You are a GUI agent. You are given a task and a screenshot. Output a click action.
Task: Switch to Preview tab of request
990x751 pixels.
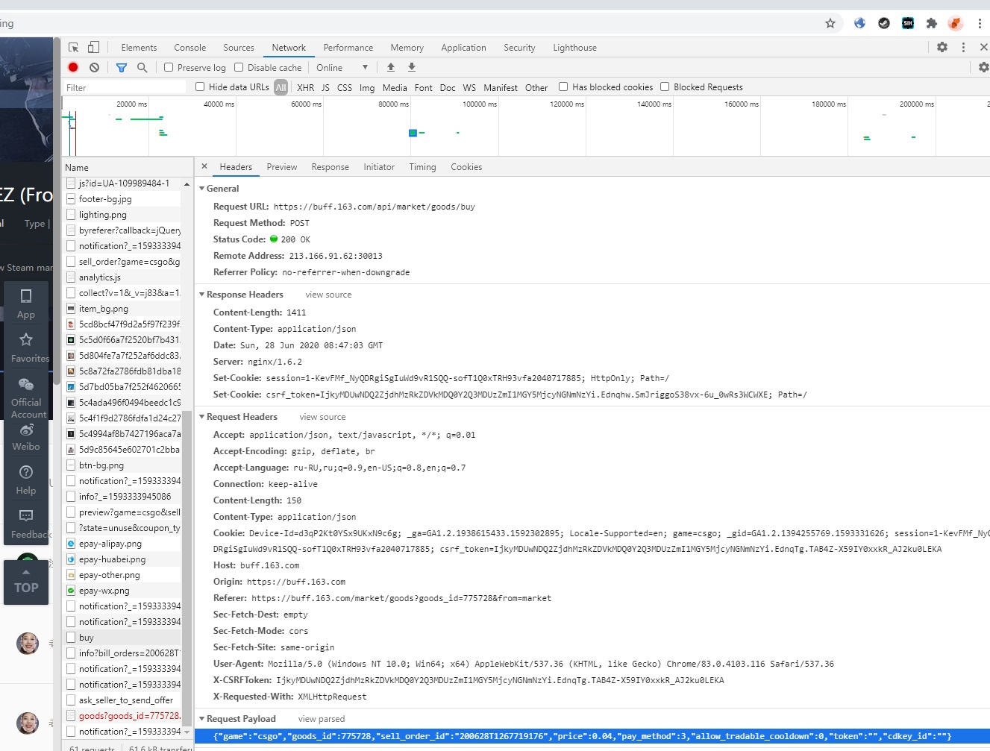pos(282,167)
